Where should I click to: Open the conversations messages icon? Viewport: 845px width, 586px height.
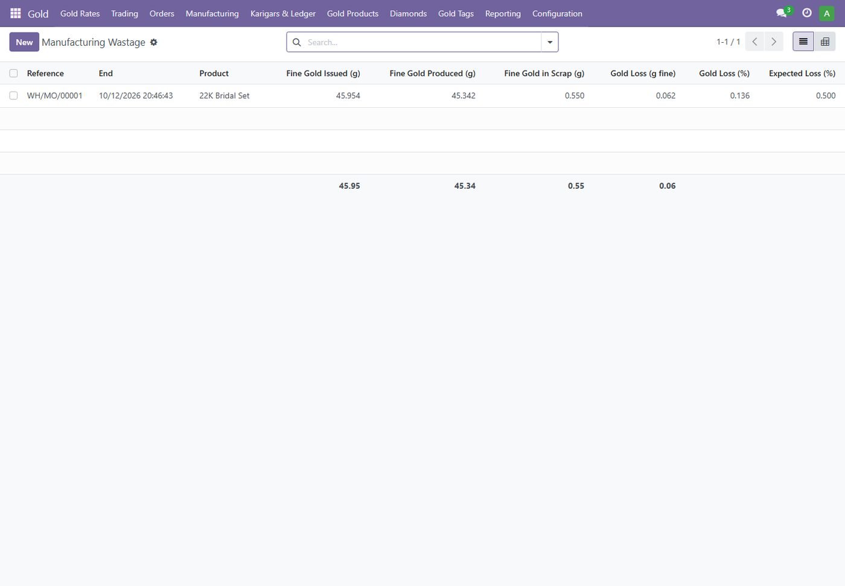[x=782, y=13]
